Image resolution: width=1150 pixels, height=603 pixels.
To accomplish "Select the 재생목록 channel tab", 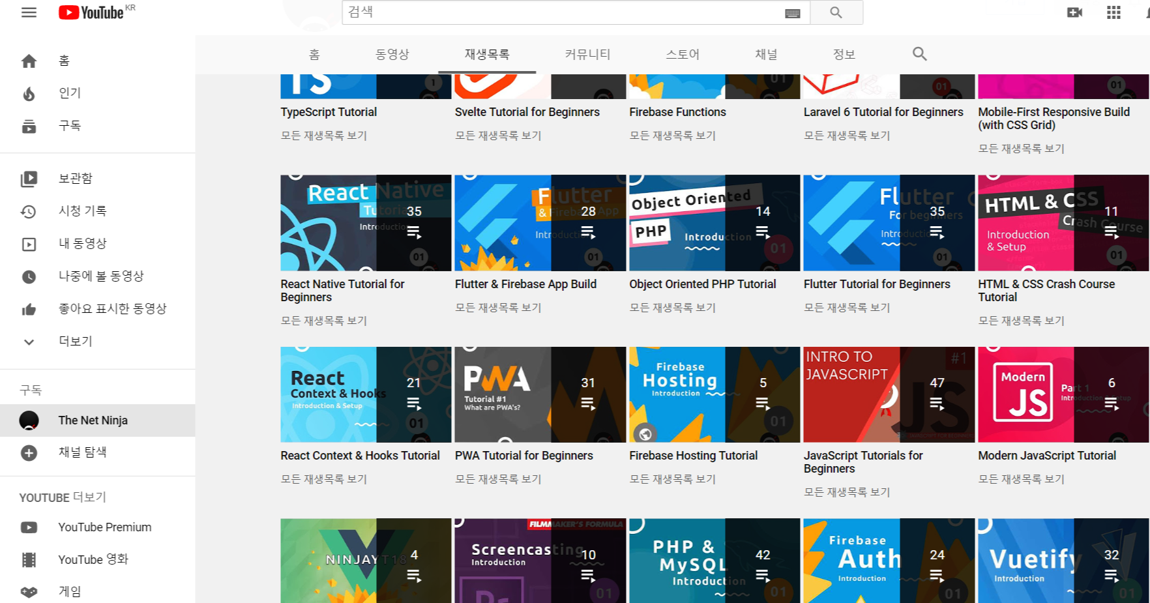I will click(x=487, y=55).
